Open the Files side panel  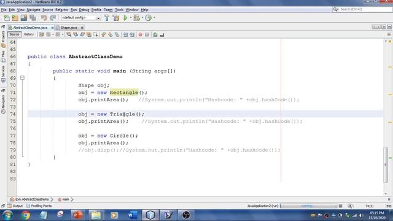coord(3,56)
